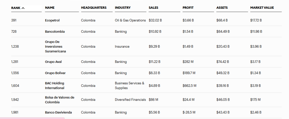The height and width of the screenshot is (119, 289).
Task: Open the Grupo Aval company name
Action: 53,62
